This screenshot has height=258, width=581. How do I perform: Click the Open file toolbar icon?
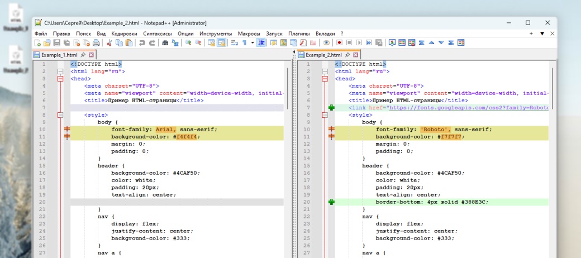pyautogui.click(x=47, y=42)
